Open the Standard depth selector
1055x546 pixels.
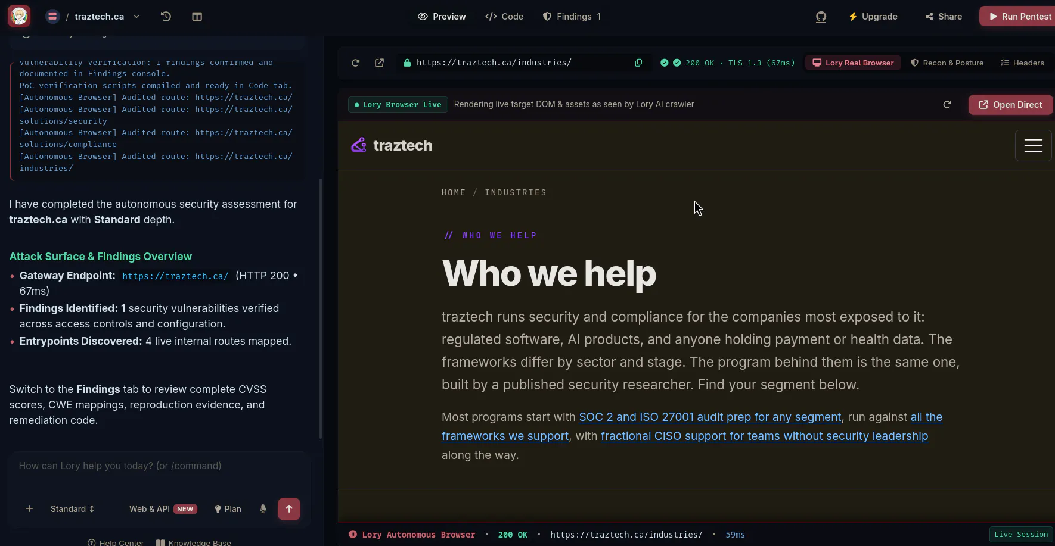72,508
